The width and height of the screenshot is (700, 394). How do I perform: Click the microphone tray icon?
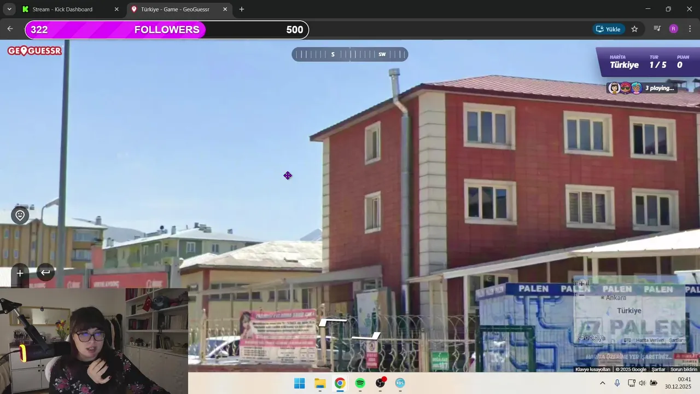coord(617,383)
